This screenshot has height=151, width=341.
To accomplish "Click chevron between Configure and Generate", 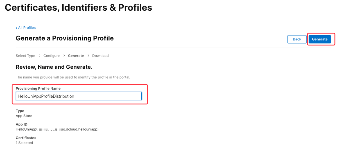I will pyautogui.click(x=64, y=56).
